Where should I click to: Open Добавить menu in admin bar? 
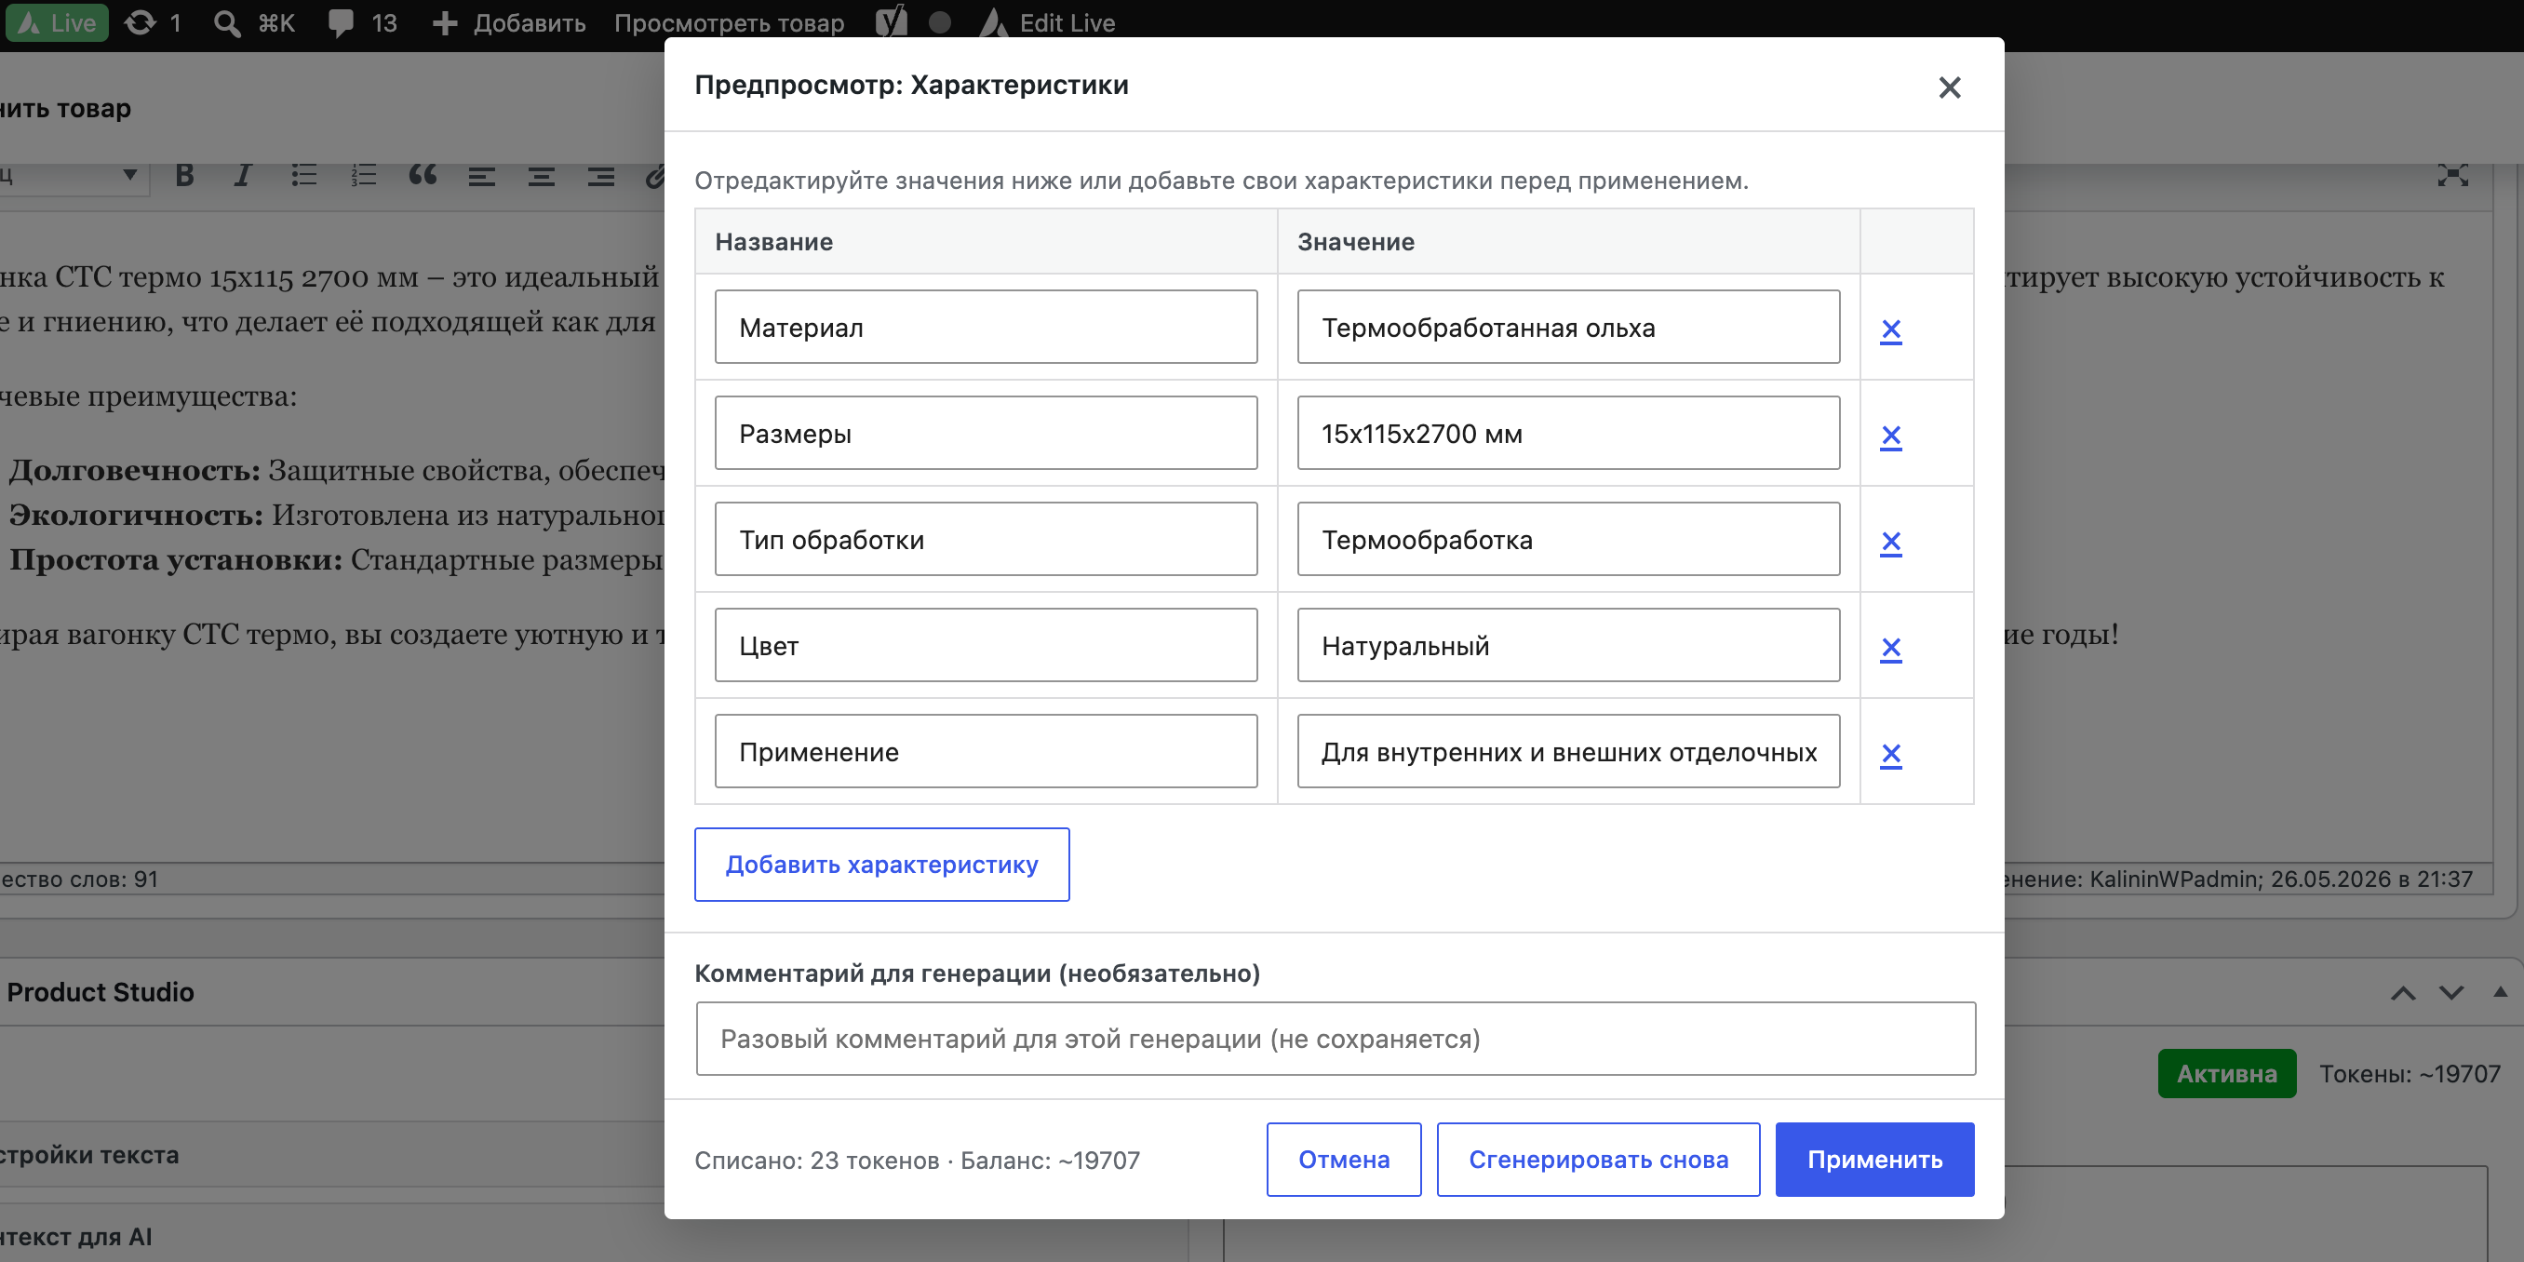point(508,22)
